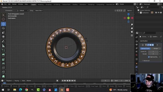Screen dimensions: 163x92
Task: Activate the Rotate tool
Action: (3, 28)
